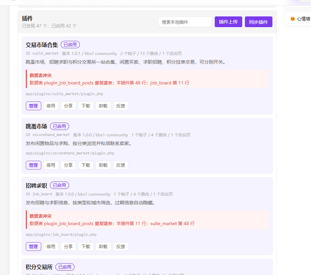This screenshot has height=275, width=311.
Task: Click 分享 for 跳蚤市场 plugin
Action: tap(68, 165)
